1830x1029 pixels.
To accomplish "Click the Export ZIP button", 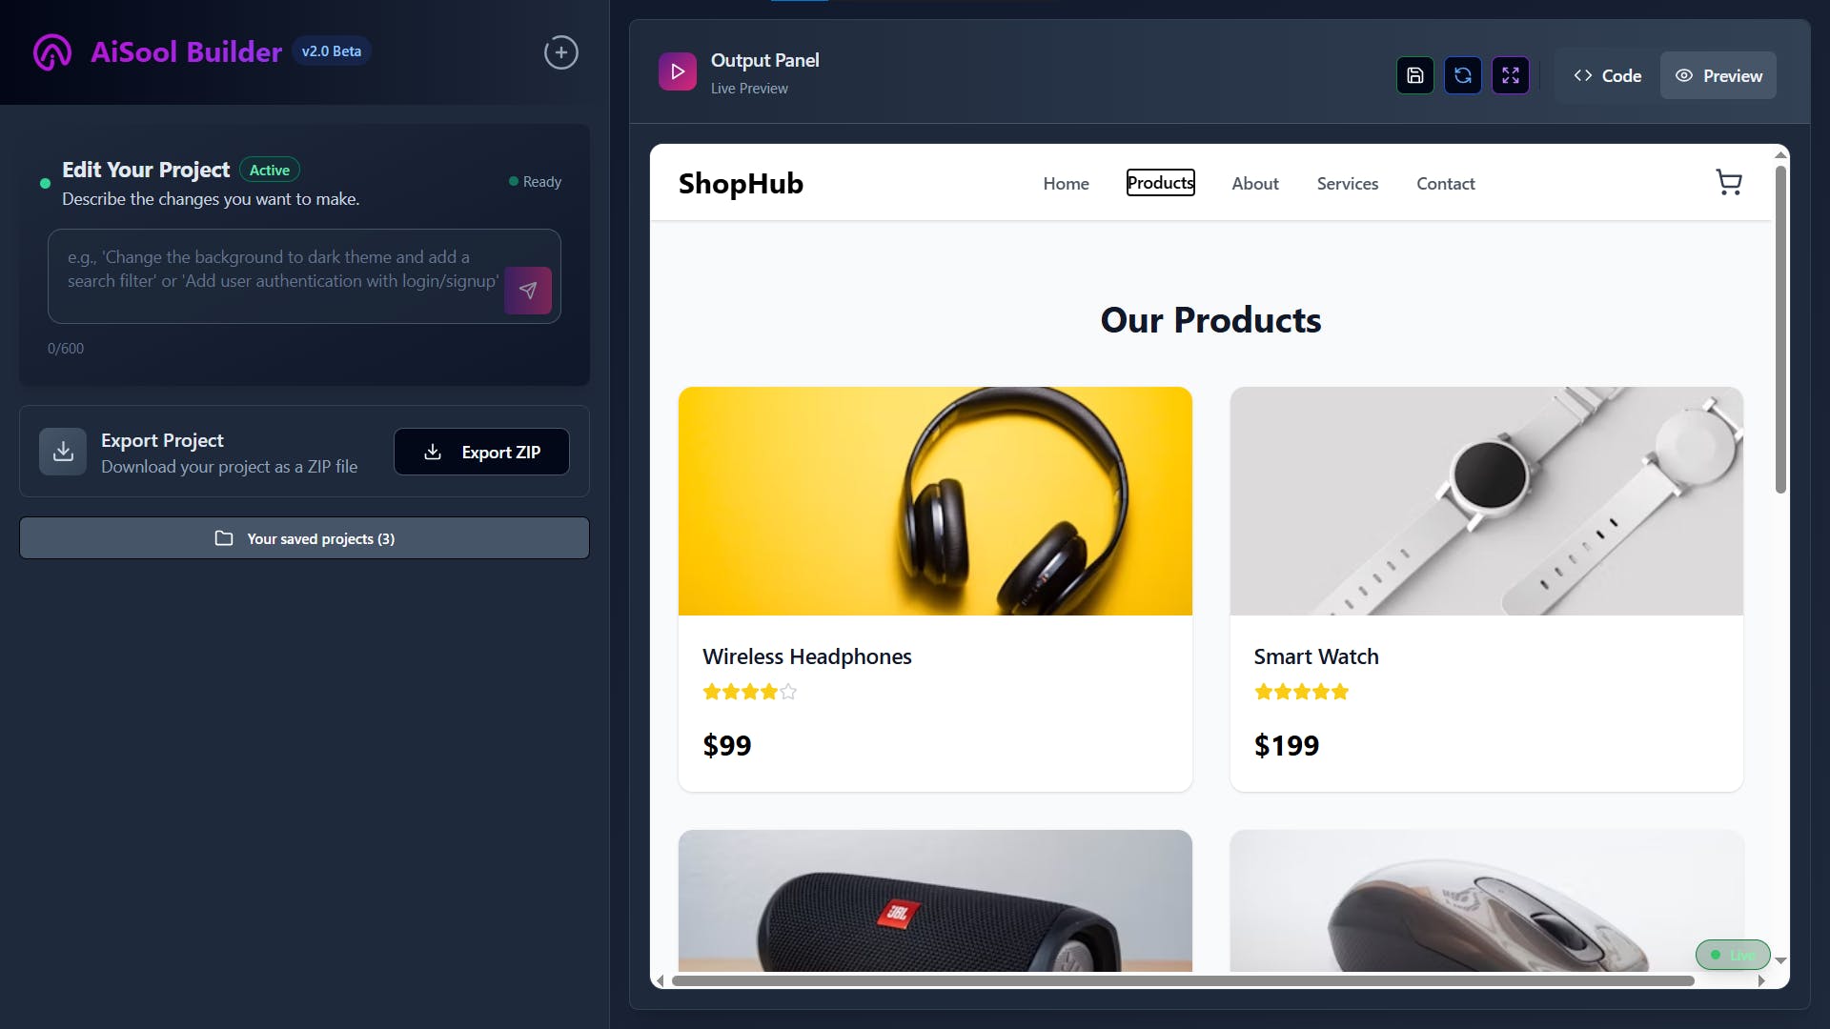I will 481,452.
